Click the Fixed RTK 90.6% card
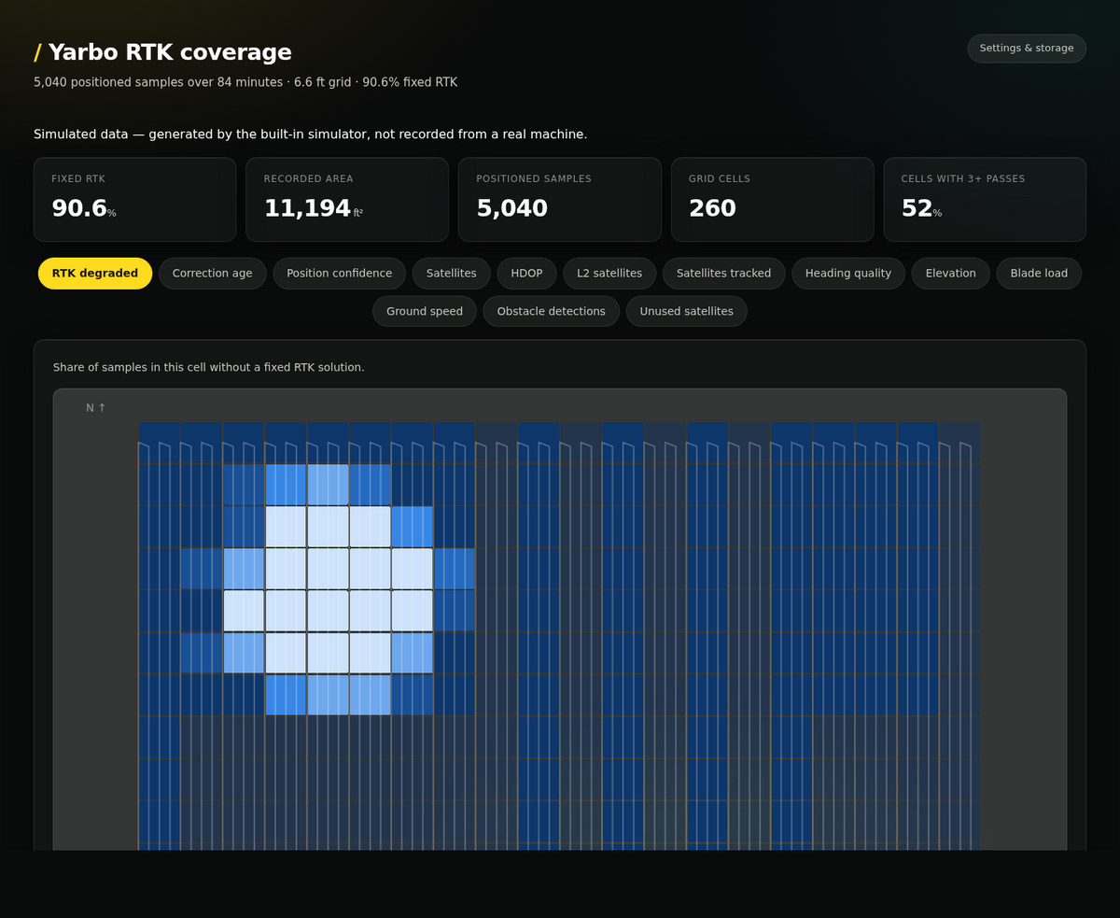Viewport: 1120px width, 918px height. click(135, 200)
